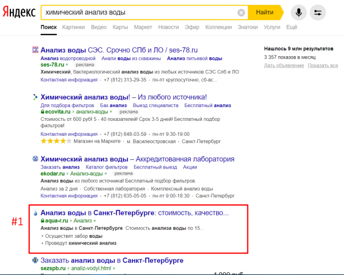Open Химический анализ воды Из любого источника title
Screen dimensions: 344x275
[x=123, y=97]
